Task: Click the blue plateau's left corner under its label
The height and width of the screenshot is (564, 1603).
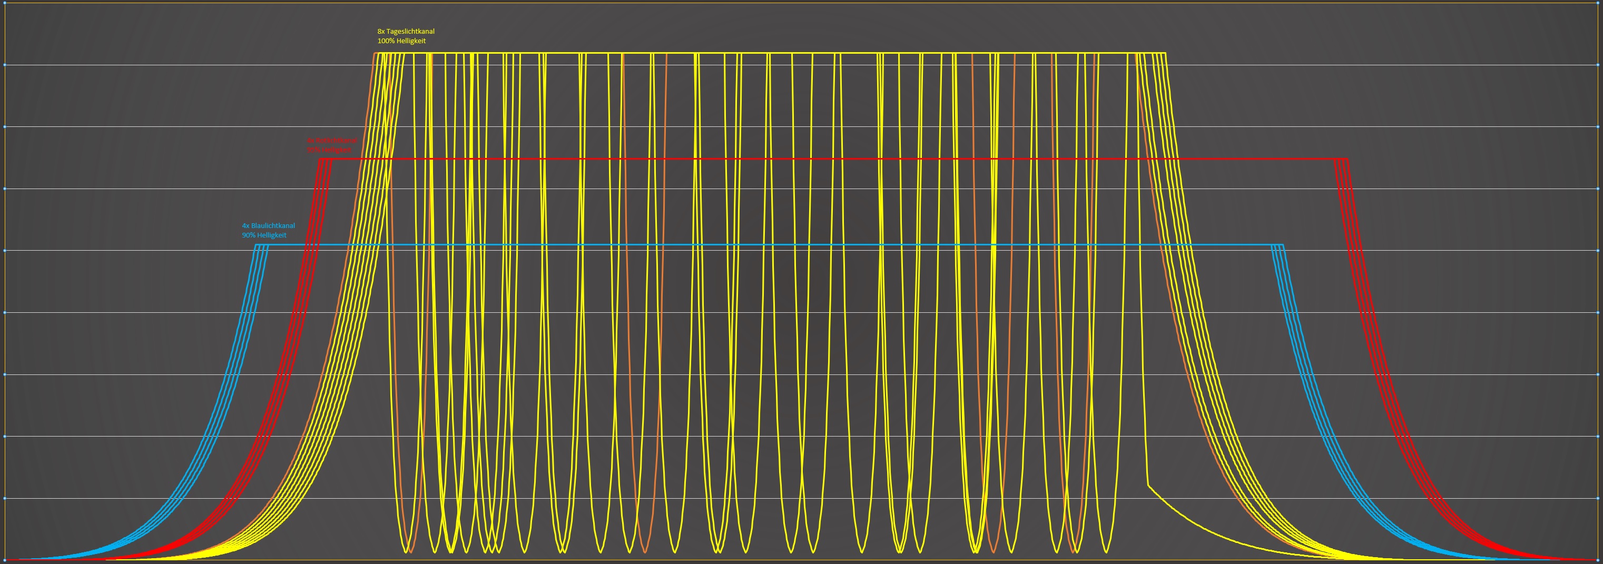Action: tap(256, 245)
